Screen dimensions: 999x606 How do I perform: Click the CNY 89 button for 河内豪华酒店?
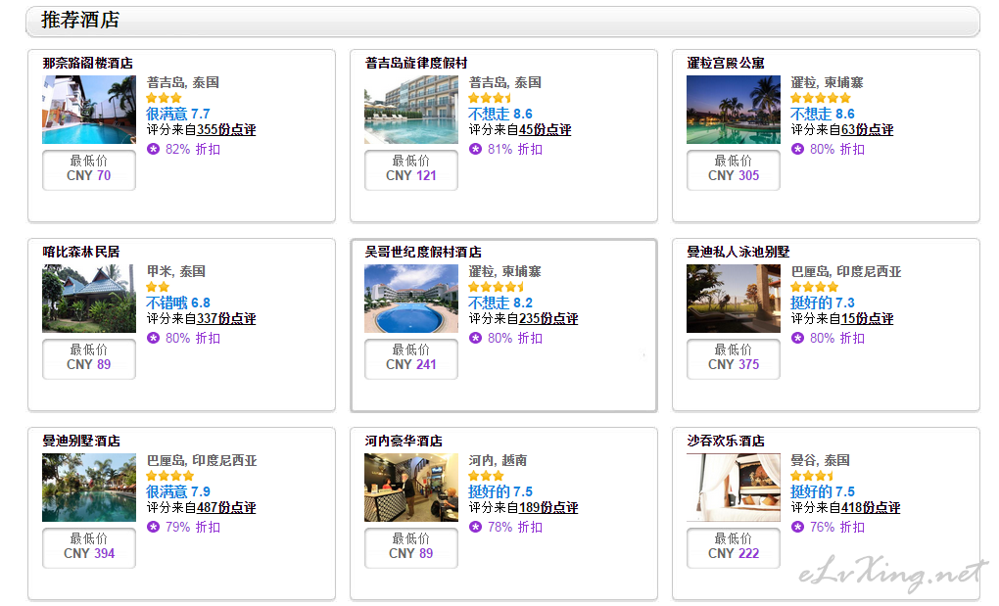coord(411,547)
